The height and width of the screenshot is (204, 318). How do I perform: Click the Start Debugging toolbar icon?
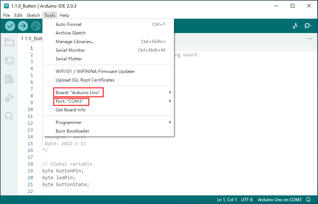pyautogui.click(x=36, y=26)
